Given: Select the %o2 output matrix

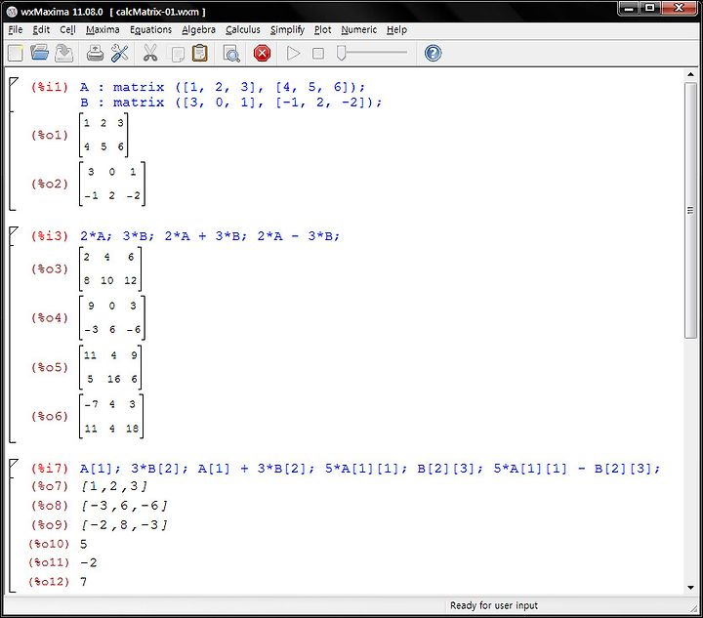Looking at the screenshot, I should click(x=112, y=184).
